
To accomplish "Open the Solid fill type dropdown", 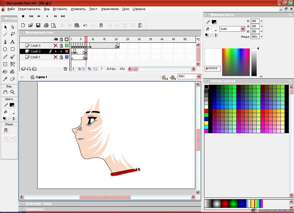I will coord(243,29).
